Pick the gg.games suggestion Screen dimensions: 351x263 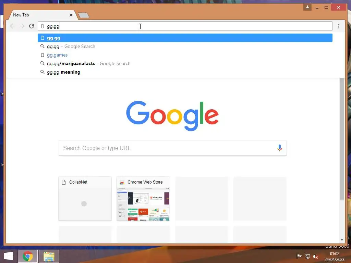[x=185, y=55]
